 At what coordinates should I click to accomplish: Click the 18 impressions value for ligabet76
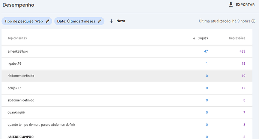(243, 63)
